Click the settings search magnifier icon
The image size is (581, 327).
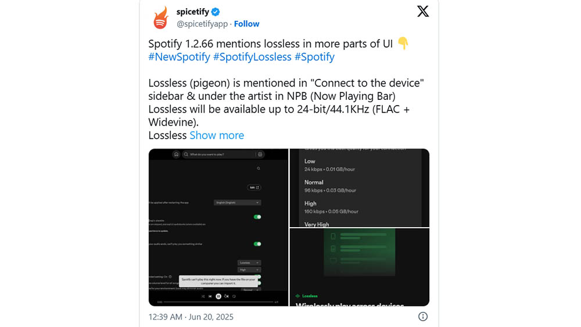pos(259,168)
